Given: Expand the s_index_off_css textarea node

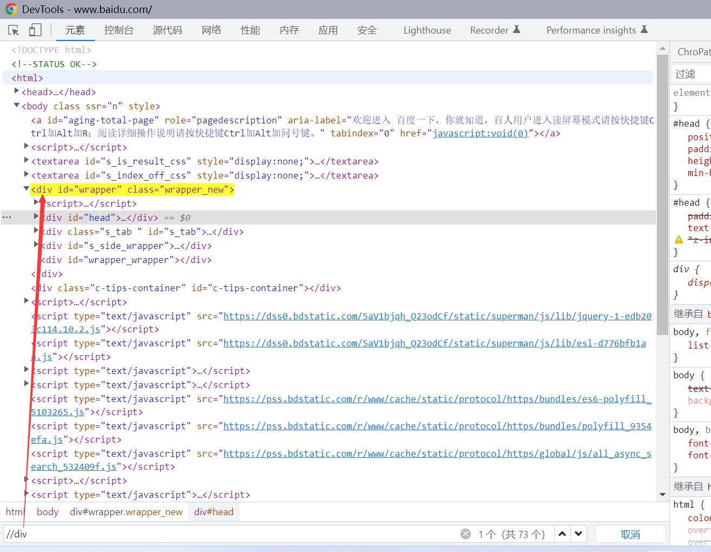Looking at the screenshot, I should pyautogui.click(x=26, y=175).
